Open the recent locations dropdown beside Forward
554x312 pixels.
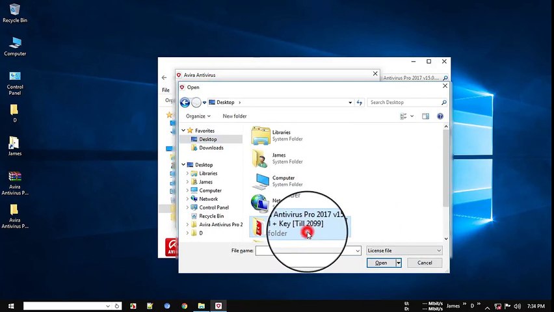[204, 103]
